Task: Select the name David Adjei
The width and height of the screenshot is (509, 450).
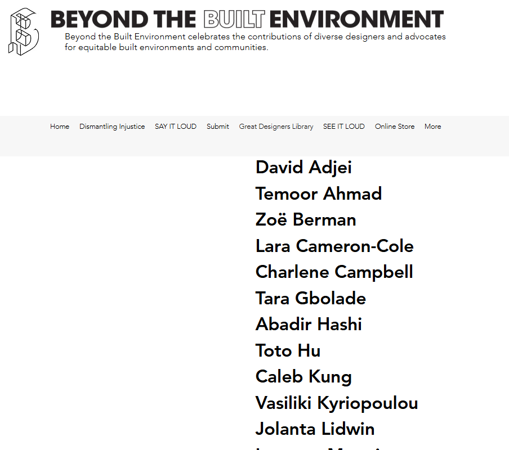Action: coord(303,168)
